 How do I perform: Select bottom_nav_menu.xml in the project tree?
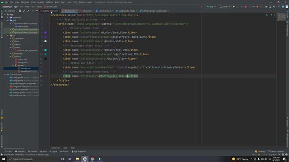(26, 50)
